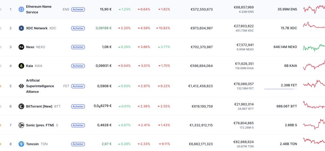
Task: Click the Artificial Superintelligence Alliance logo
Action: 21,86
